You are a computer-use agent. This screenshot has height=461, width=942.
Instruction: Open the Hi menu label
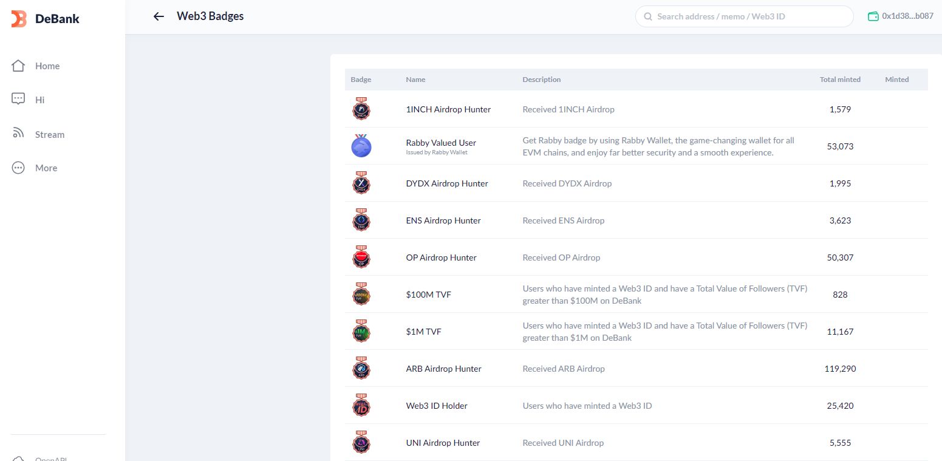(x=40, y=100)
